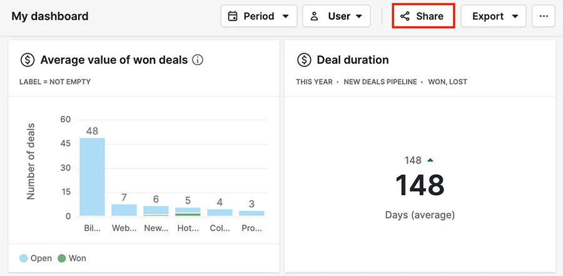The height and width of the screenshot is (276, 563).
Task: Click the Period caret arrow
Action: pos(285,16)
